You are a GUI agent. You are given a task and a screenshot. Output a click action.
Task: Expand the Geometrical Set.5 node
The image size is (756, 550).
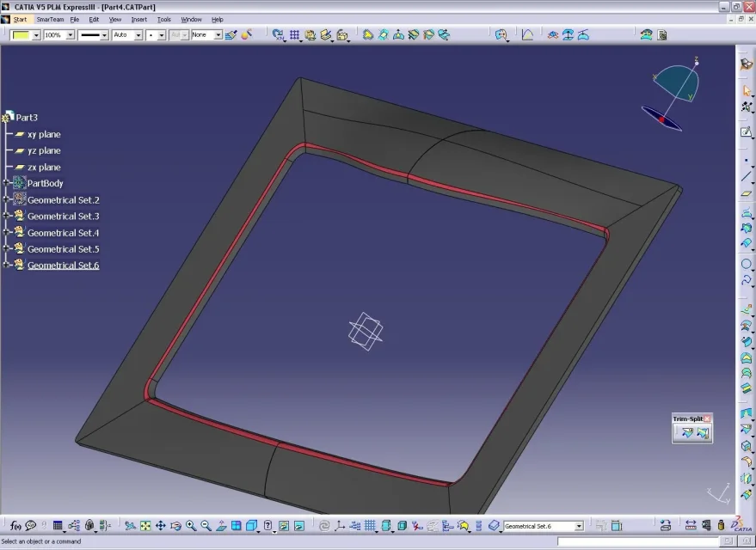pyautogui.click(x=6, y=248)
